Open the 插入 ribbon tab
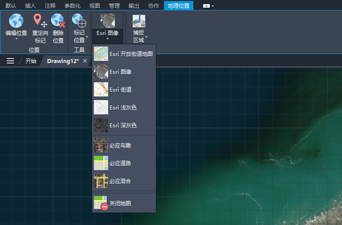The width and height of the screenshot is (342, 225). coord(30,6)
